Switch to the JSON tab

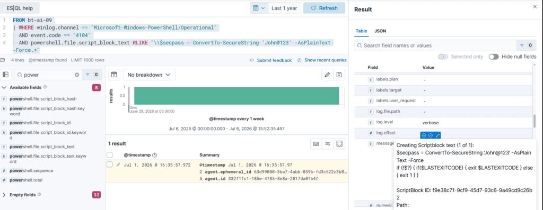click(380, 31)
